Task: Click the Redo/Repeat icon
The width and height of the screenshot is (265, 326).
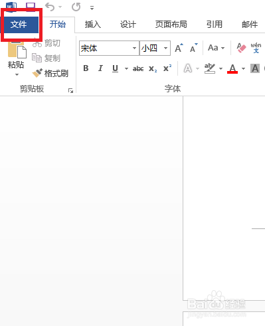Action: click(x=76, y=7)
